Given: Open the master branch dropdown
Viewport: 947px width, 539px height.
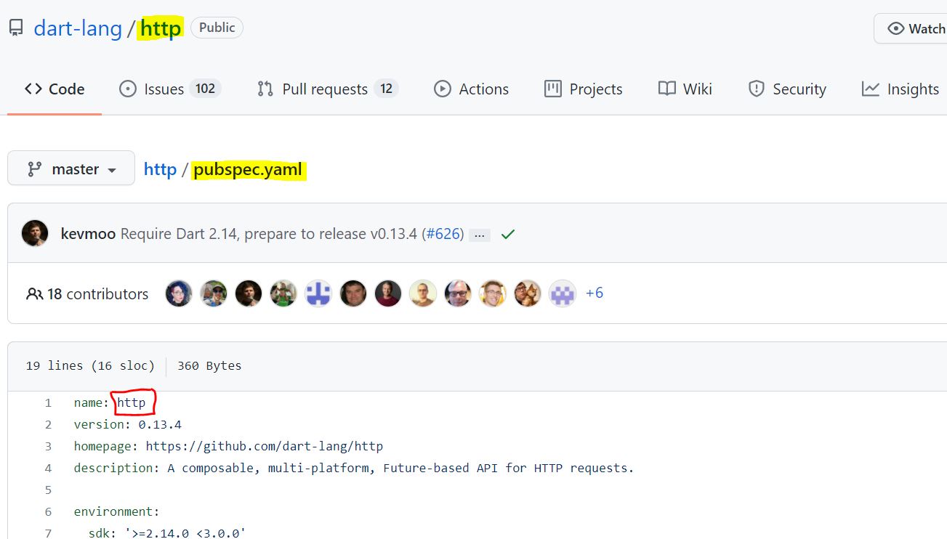Looking at the screenshot, I should [70, 168].
